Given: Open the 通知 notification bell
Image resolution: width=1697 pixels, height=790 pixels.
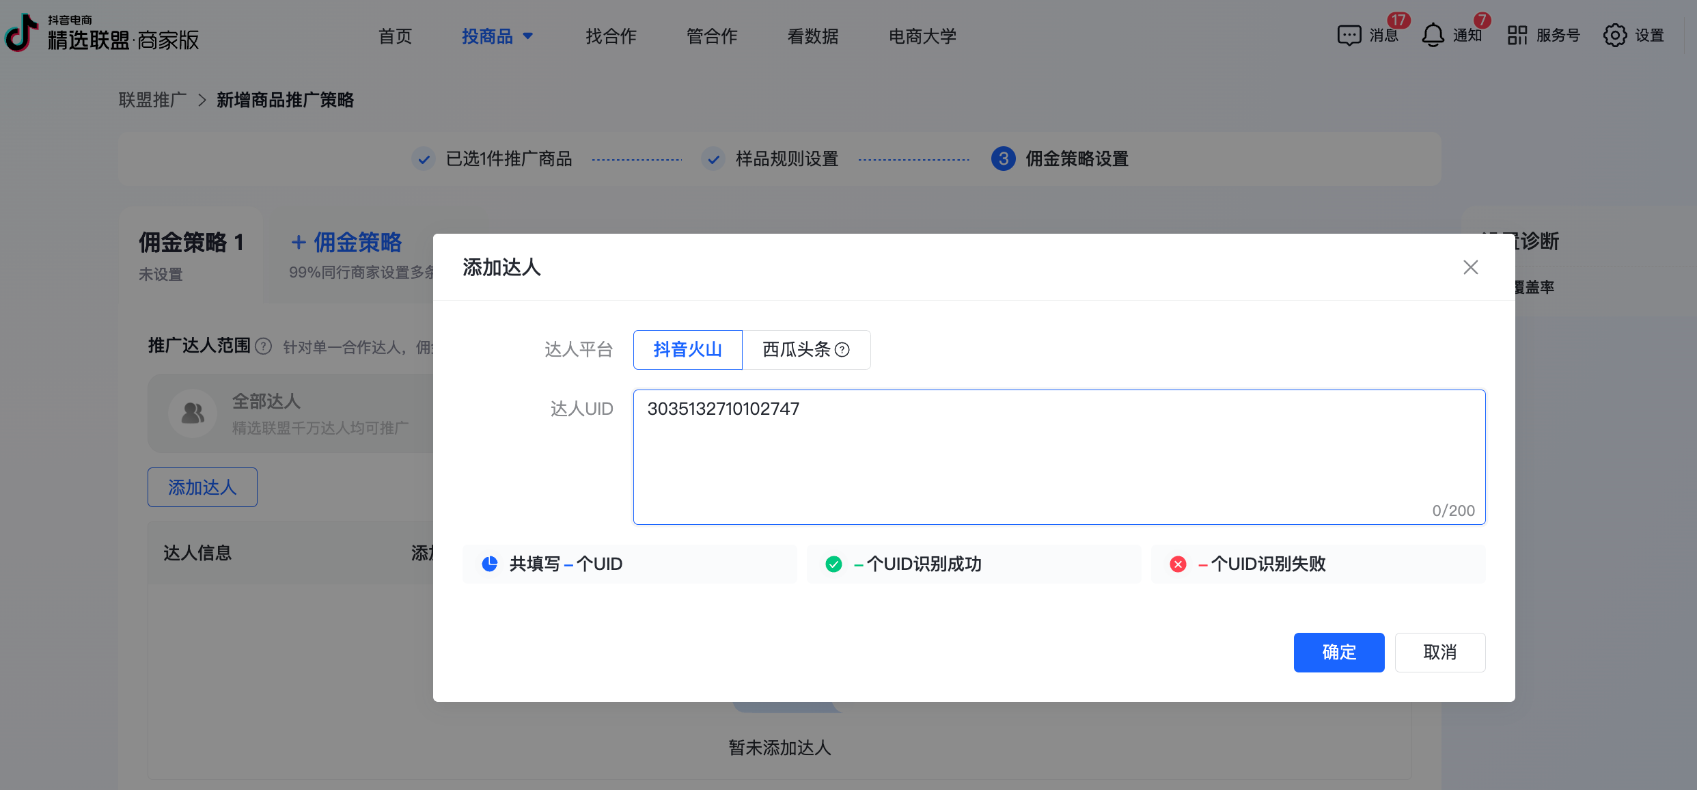Looking at the screenshot, I should (x=1433, y=36).
